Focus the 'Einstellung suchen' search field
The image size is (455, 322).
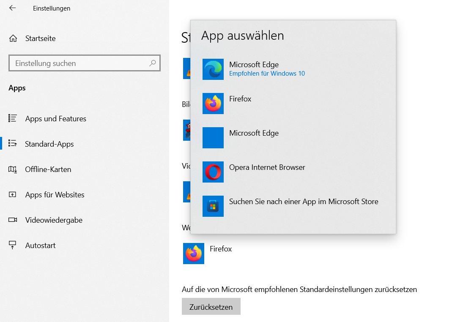point(80,63)
